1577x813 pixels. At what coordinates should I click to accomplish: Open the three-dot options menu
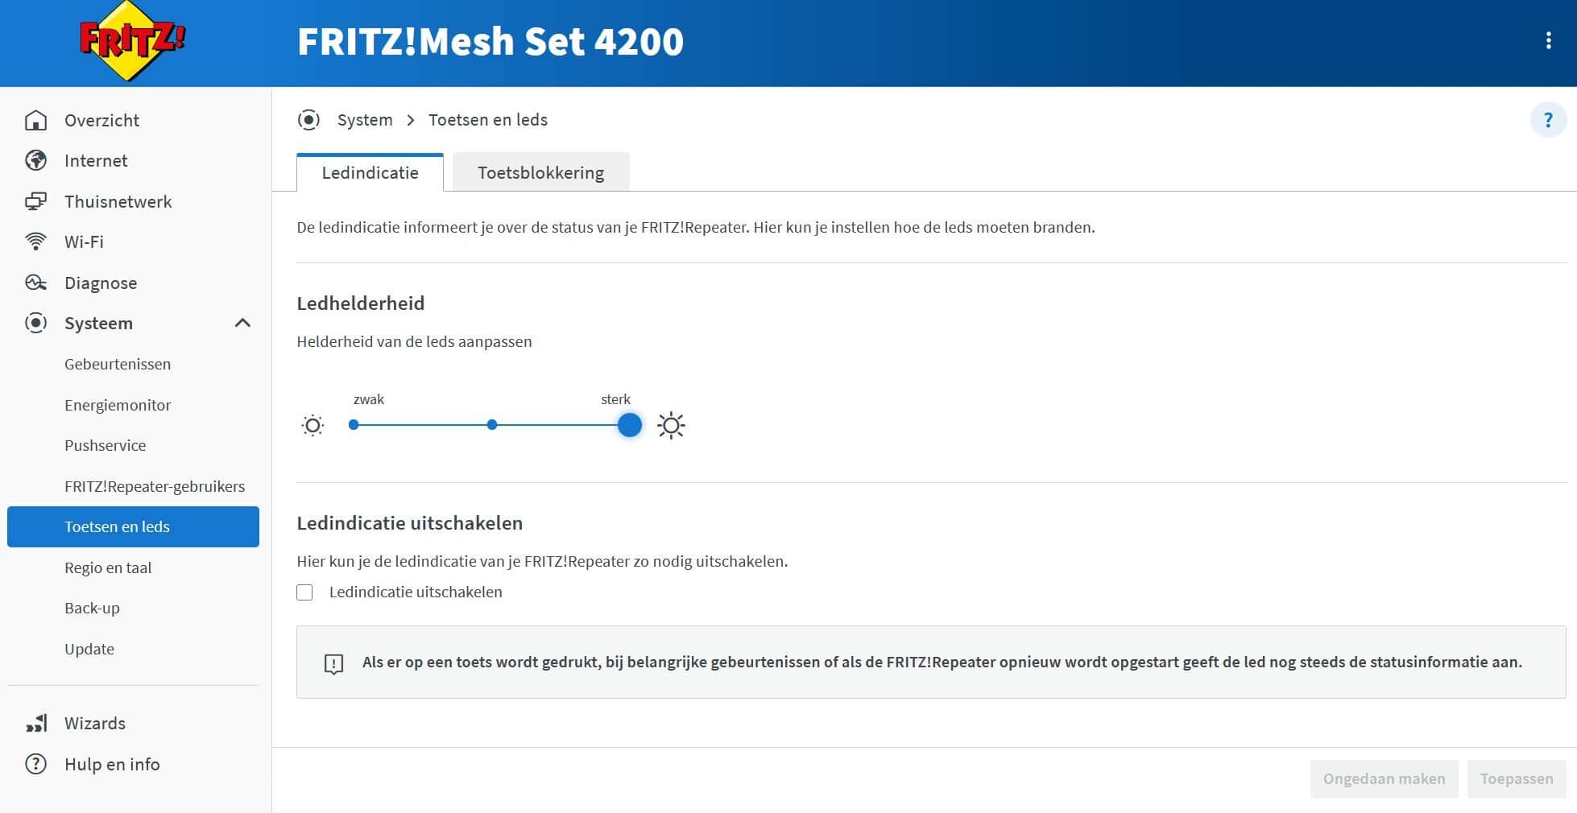tap(1548, 41)
